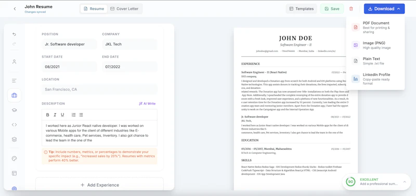Click into the description text area

99,133
